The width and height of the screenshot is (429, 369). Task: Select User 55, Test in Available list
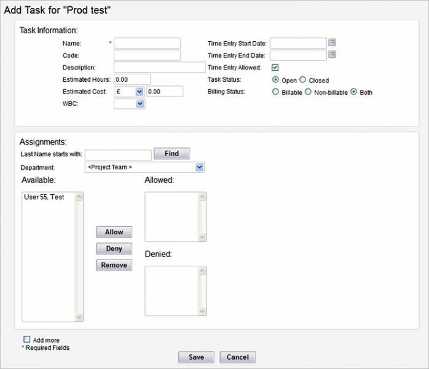pos(44,197)
